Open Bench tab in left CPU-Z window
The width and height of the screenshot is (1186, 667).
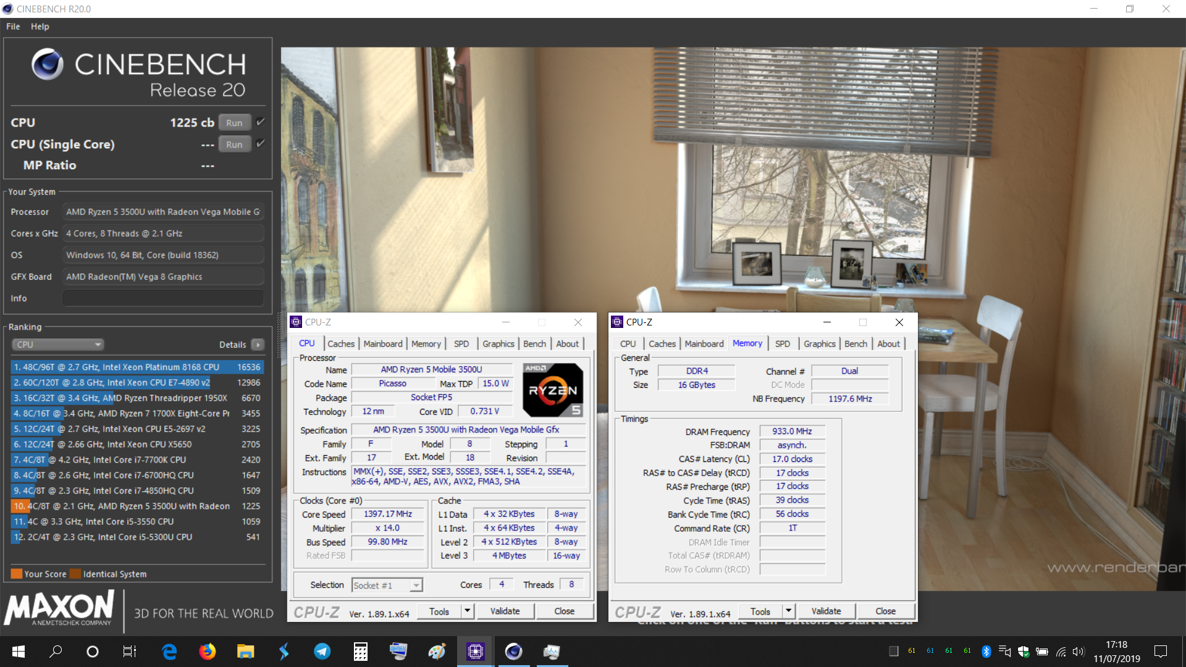point(535,344)
